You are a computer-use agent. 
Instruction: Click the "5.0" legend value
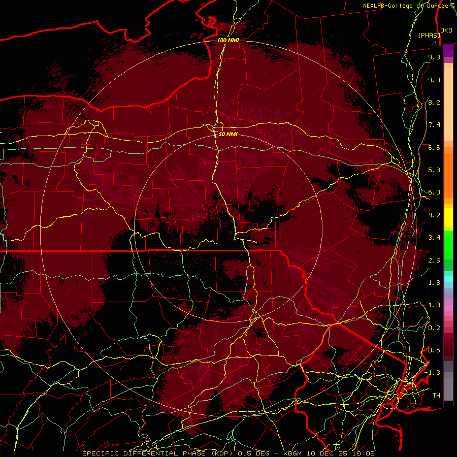(434, 192)
